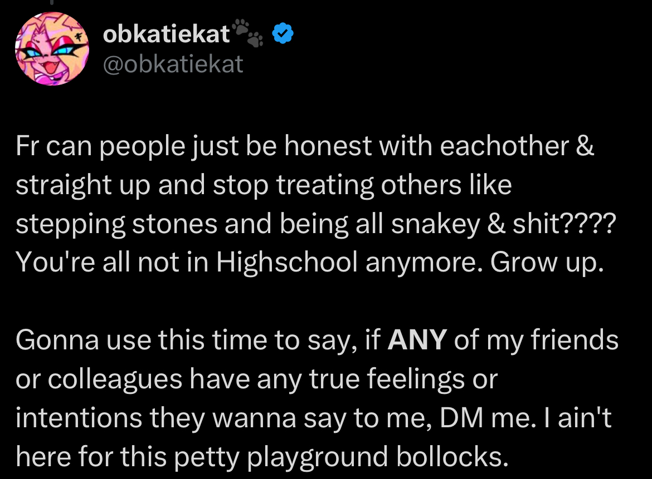Click the line starting 'Gonna use this time'
The height and width of the screenshot is (479, 652).
[x=317, y=340]
